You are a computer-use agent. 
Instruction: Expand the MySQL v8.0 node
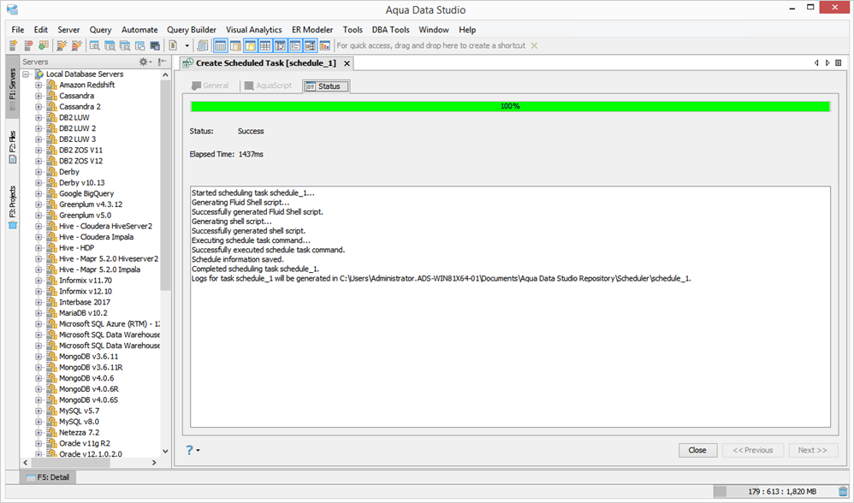tap(39, 422)
